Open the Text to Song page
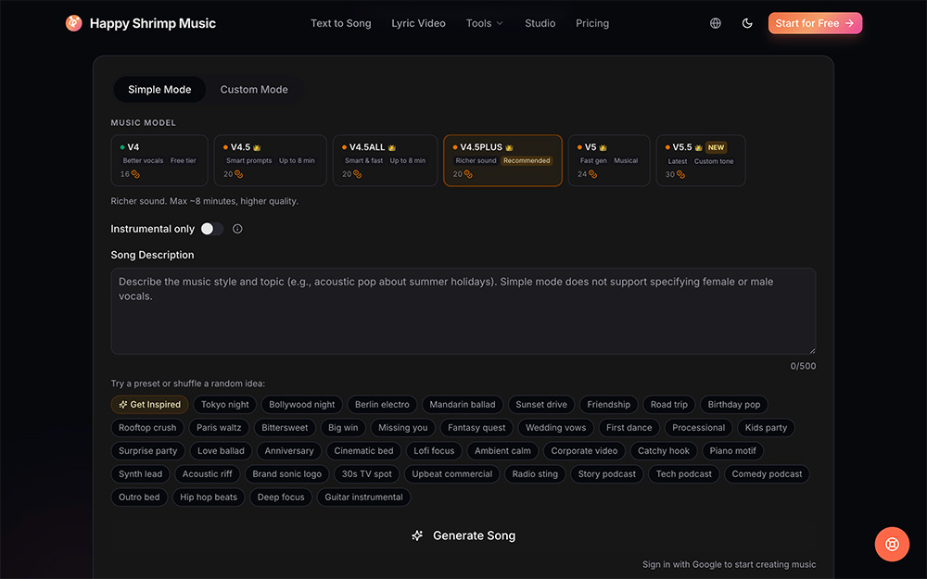 pos(341,23)
